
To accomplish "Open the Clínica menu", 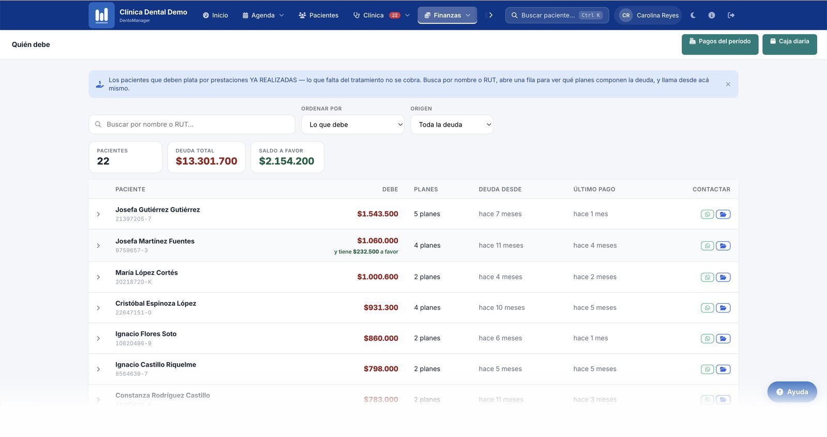I will pos(381,15).
